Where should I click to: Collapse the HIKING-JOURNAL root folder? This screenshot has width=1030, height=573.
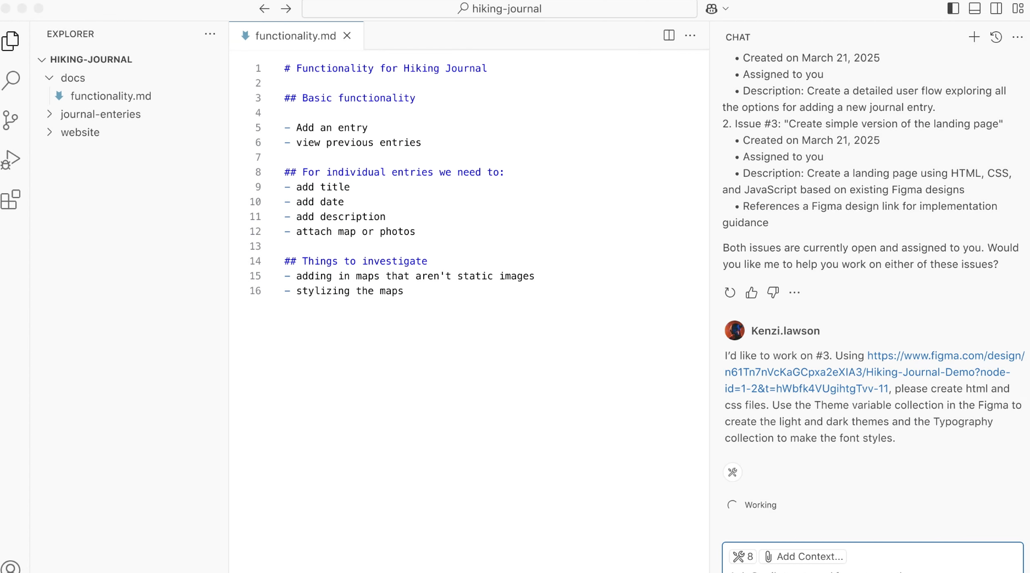click(42, 59)
